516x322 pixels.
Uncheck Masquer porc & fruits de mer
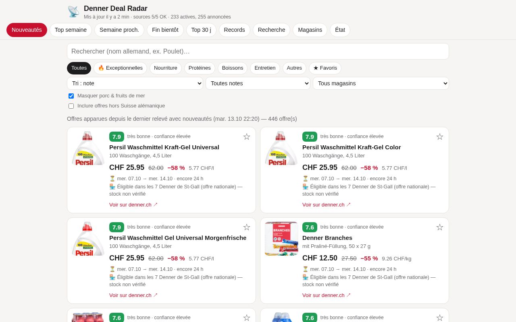click(x=71, y=96)
